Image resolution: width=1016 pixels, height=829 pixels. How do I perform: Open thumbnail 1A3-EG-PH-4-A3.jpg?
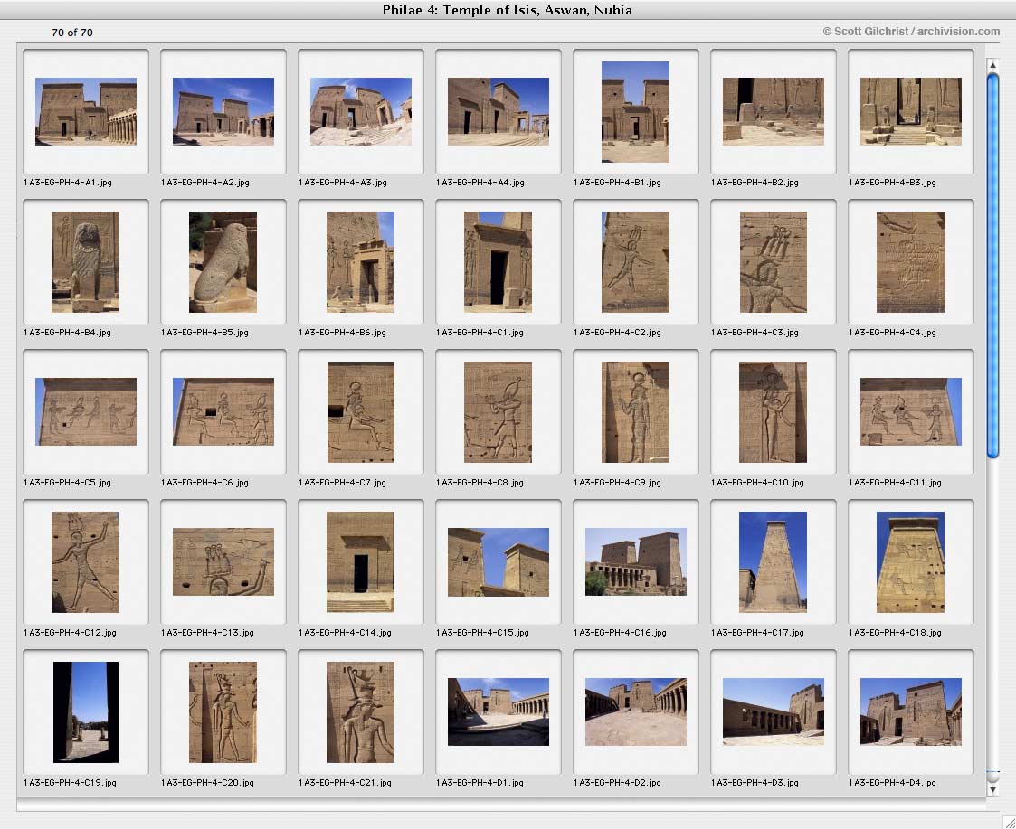coord(360,111)
